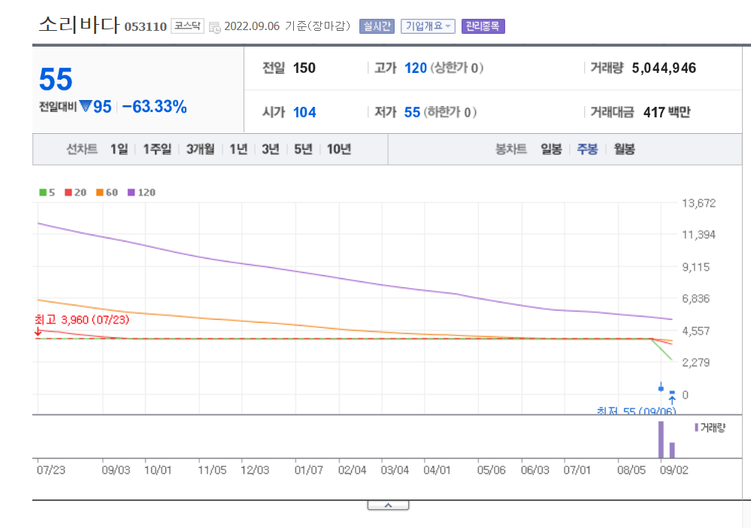This screenshot has height=528, width=751.
Task: Click the 소리바다 stock name heading
Action: click(78, 24)
